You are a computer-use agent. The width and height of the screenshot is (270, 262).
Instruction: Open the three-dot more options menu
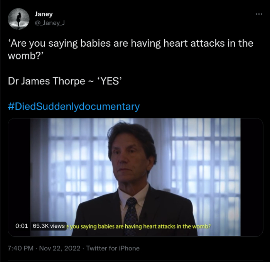(259, 14)
